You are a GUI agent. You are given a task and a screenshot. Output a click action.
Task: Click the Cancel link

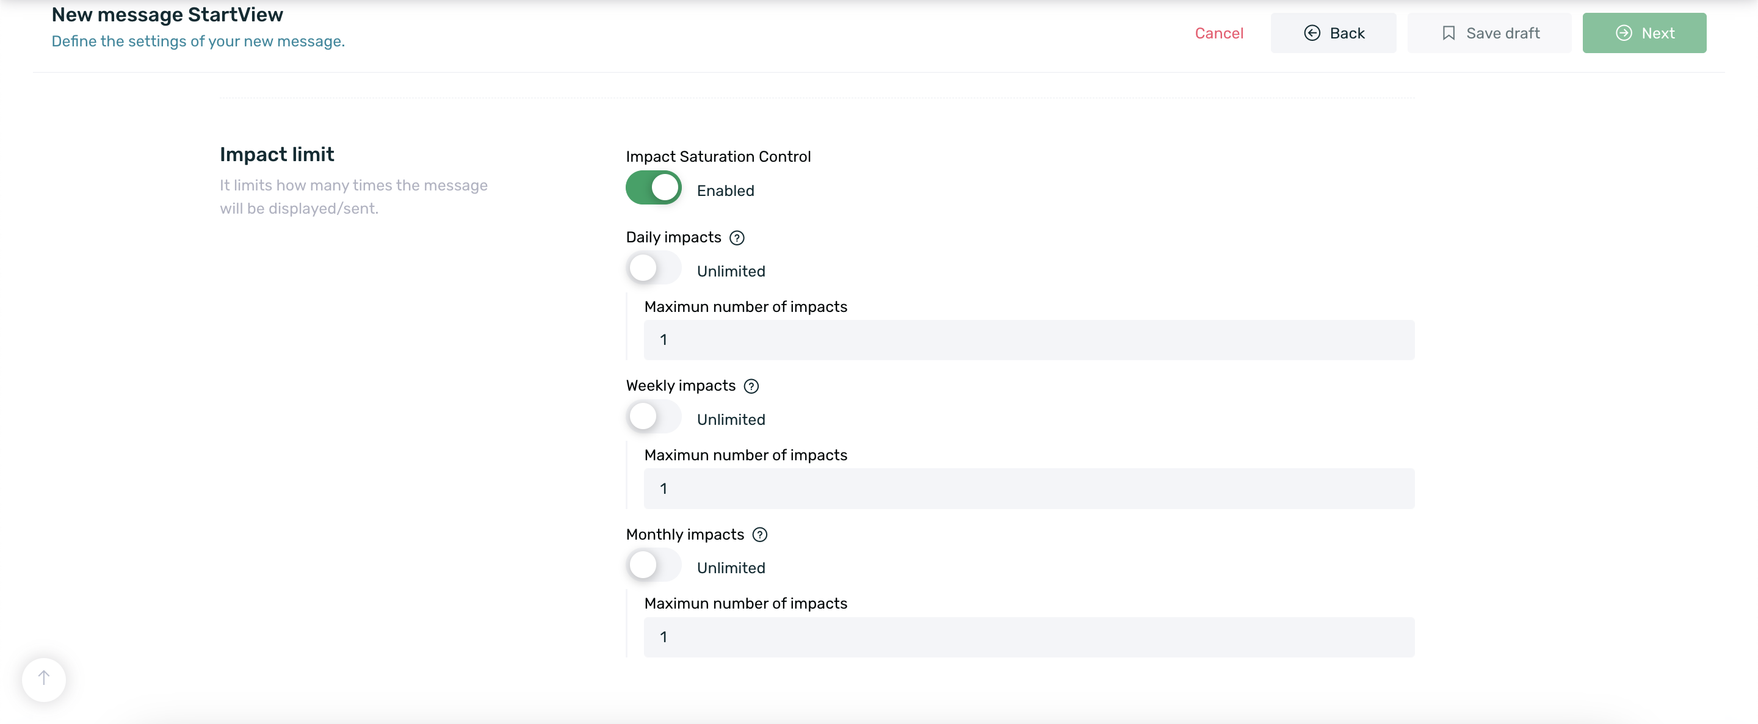pos(1219,33)
